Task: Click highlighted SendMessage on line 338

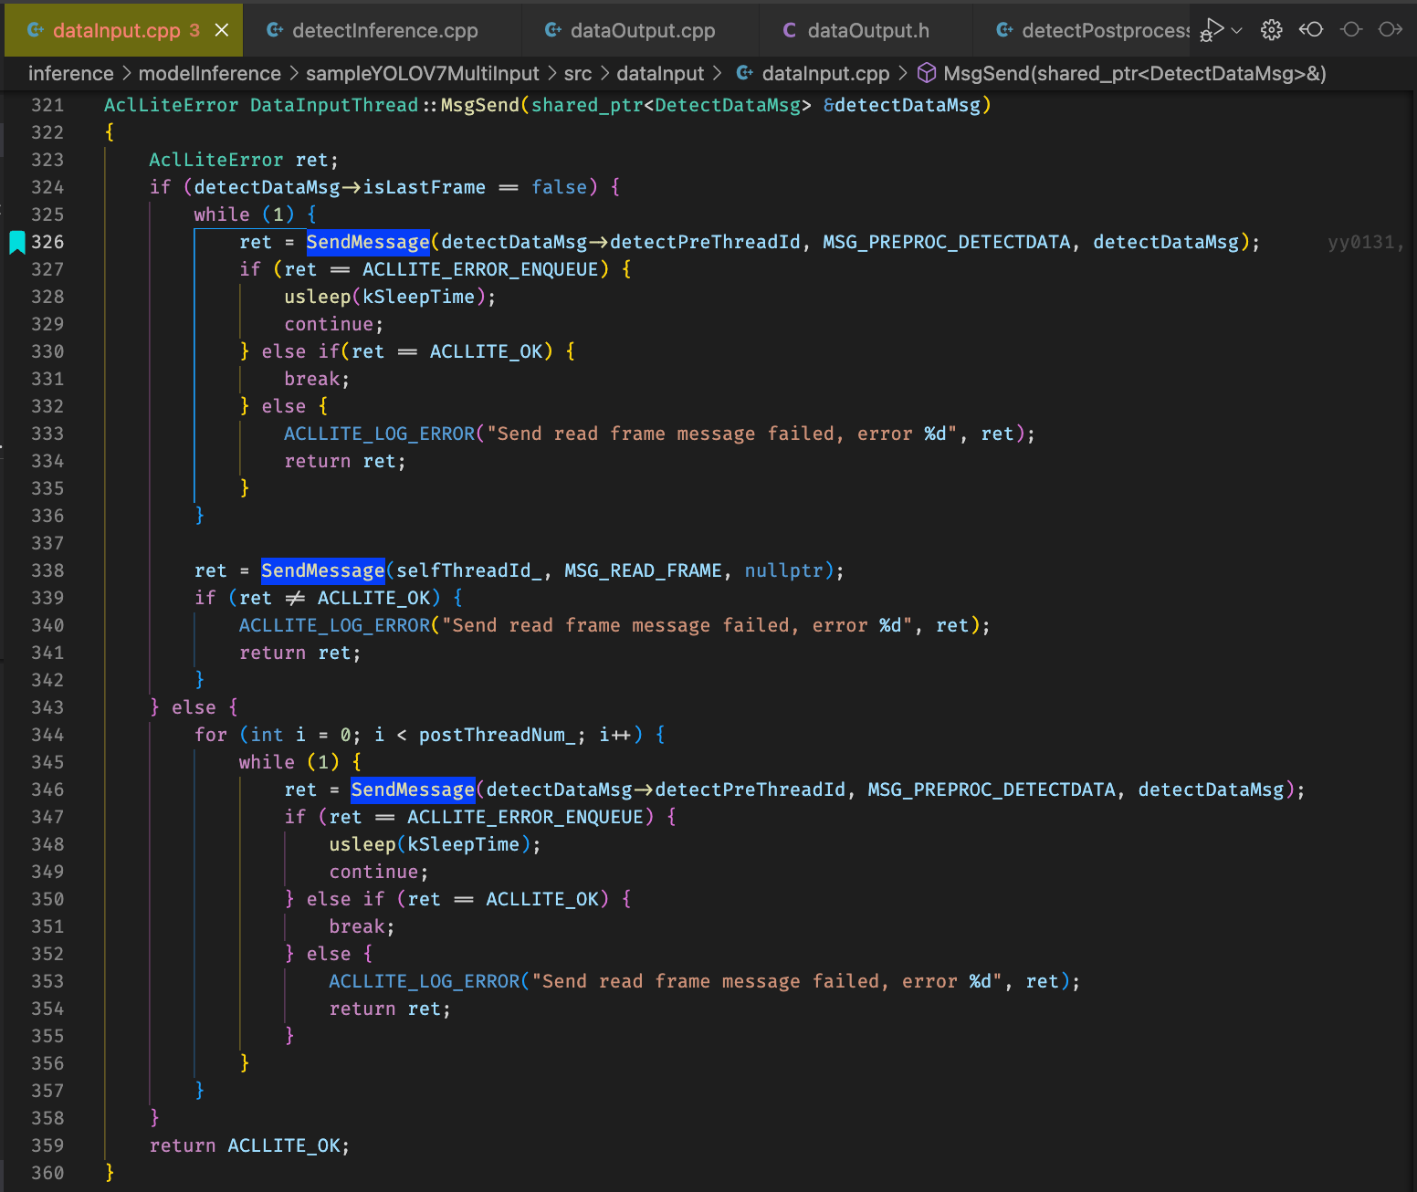Action: pos(323,570)
